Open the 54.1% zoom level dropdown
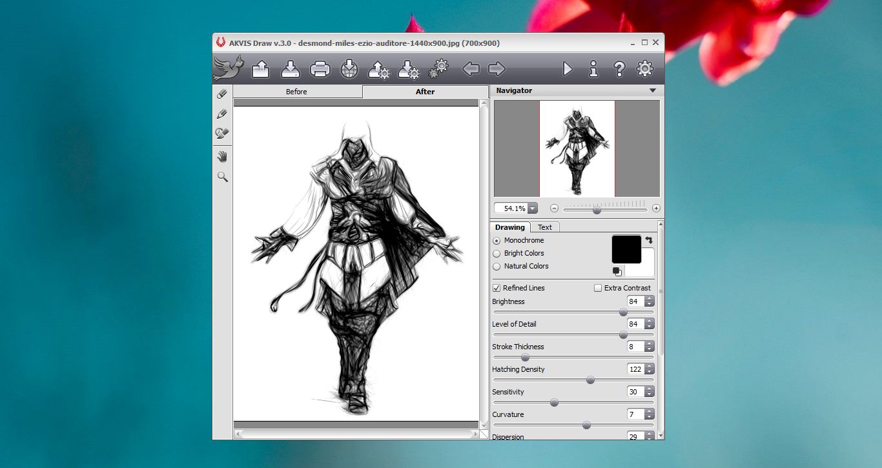Image resolution: width=882 pixels, height=468 pixels. (x=533, y=209)
